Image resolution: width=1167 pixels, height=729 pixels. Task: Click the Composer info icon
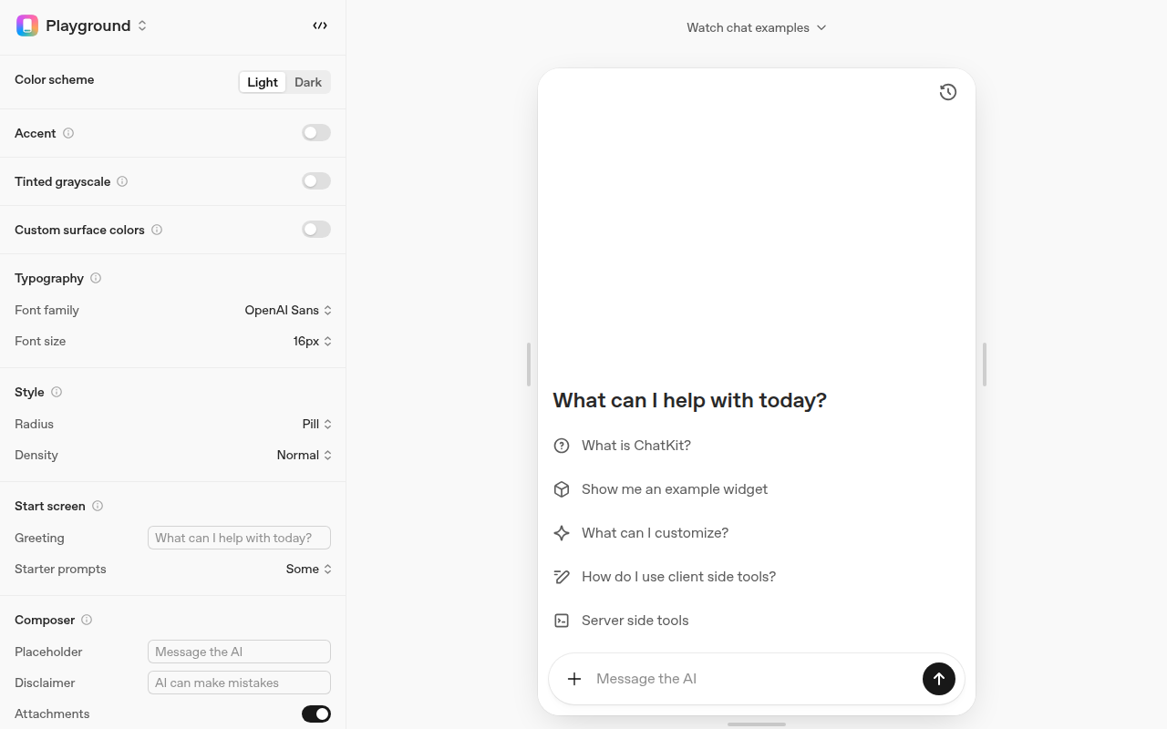(87, 620)
